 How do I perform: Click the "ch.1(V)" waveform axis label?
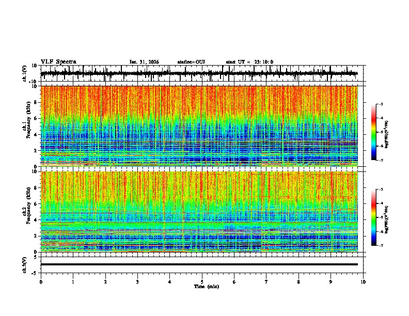click(x=25, y=73)
